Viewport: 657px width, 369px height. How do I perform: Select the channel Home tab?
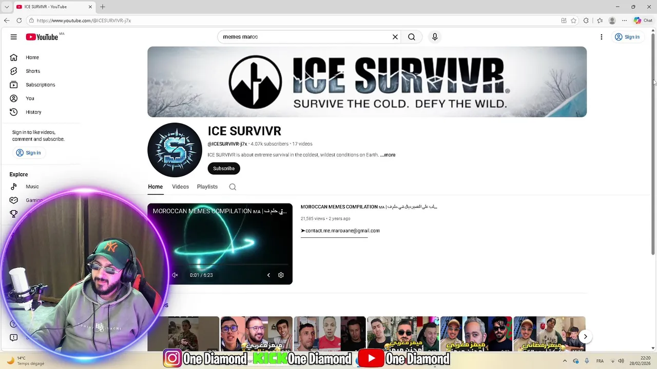click(156, 187)
